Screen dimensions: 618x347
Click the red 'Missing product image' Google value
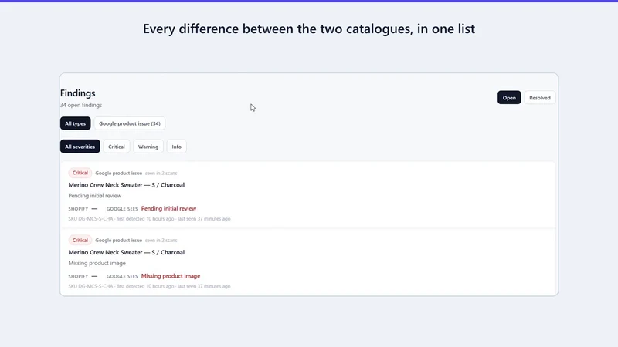pos(171,276)
